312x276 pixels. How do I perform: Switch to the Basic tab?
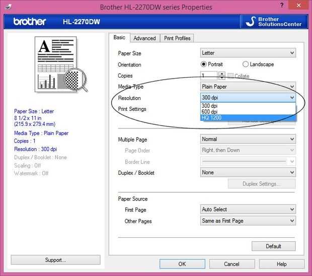(119, 37)
